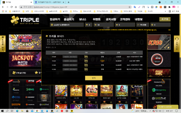Favorite the last game in the lower row
The height and width of the screenshot is (113, 181).
pyautogui.click(x=141, y=102)
